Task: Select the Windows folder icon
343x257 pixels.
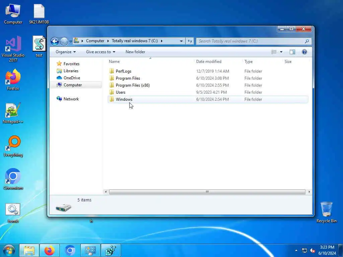Action: point(112,99)
